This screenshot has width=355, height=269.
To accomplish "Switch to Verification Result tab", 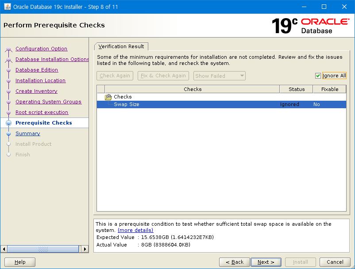I will (121, 46).
